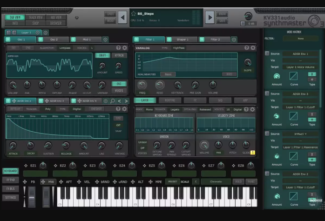
Task: Click the envelope curve display
Action: 57,127
